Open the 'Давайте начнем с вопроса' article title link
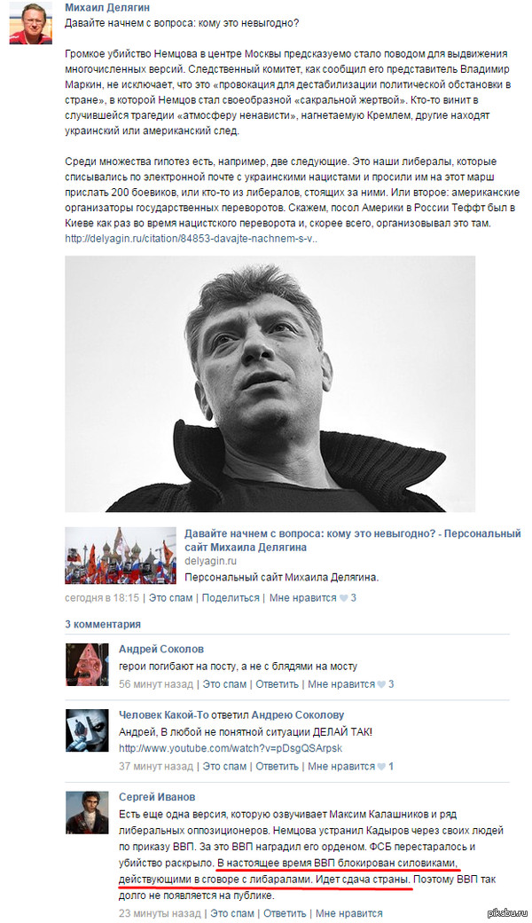 353,540
